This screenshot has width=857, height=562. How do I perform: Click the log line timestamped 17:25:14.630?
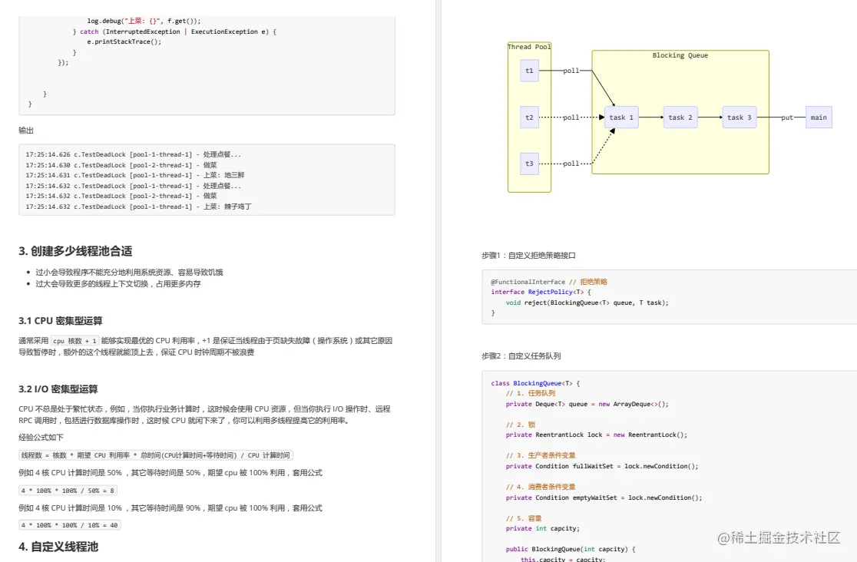pyautogui.click(x=121, y=164)
